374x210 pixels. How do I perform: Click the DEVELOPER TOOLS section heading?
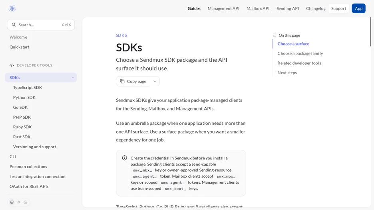point(34,65)
